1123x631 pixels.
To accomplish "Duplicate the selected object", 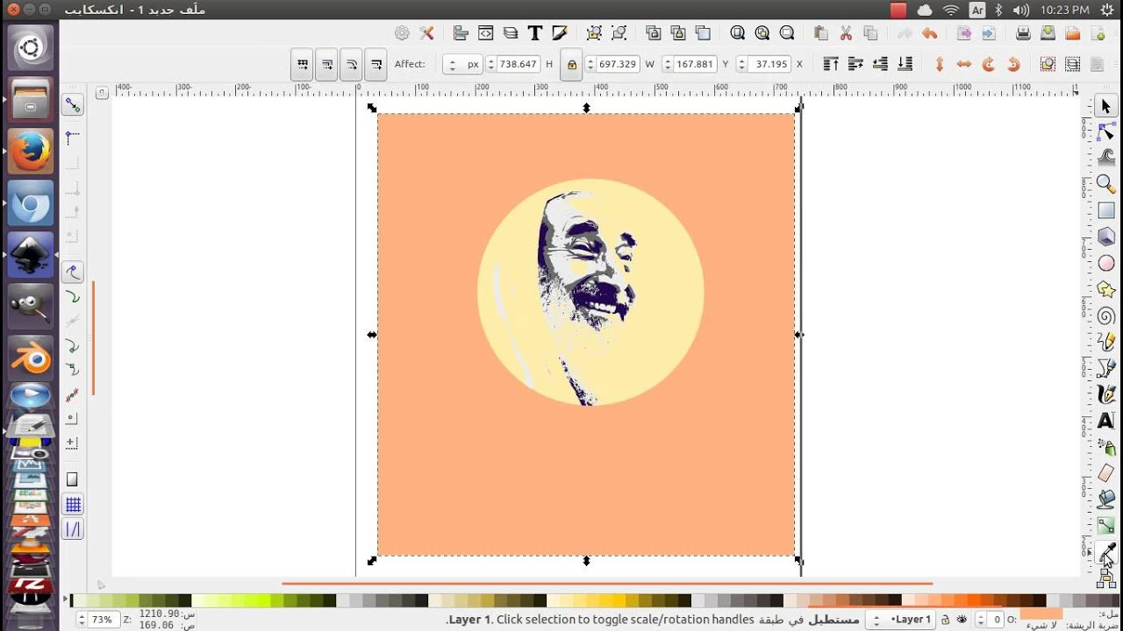I will [x=703, y=33].
